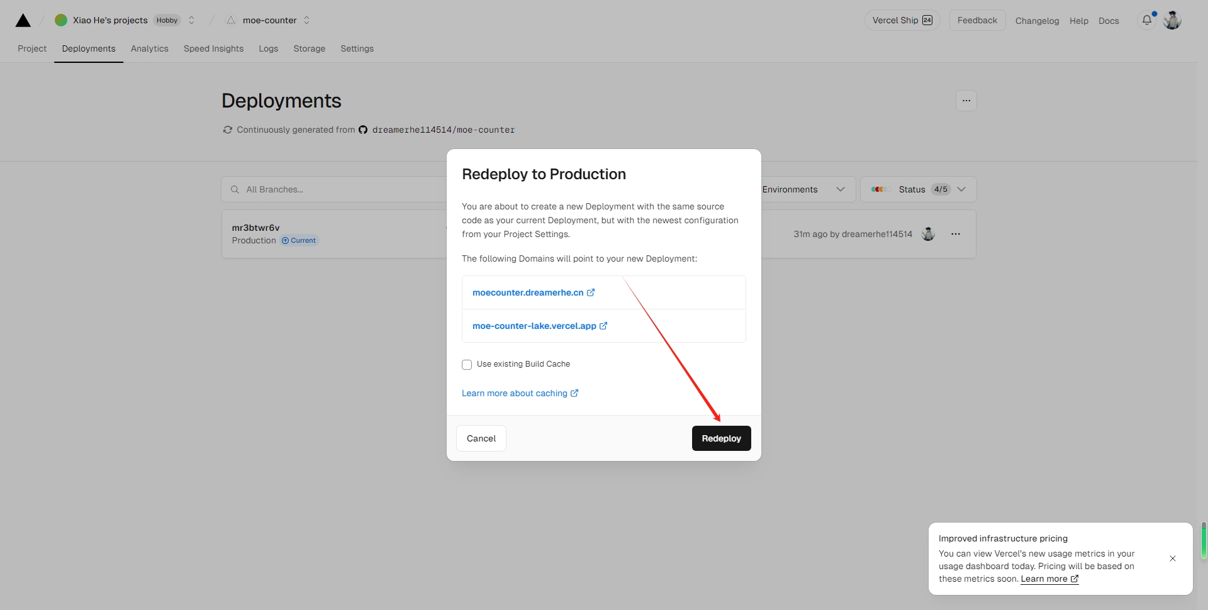Open the notifications bell

pyautogui.click(x=1147, y=20)
